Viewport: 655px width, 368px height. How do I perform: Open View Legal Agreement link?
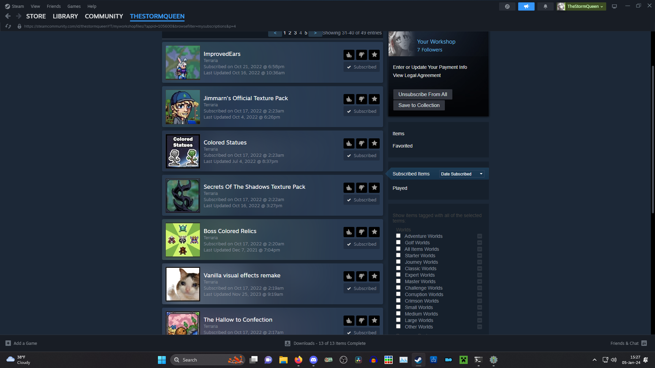tap(417, 75)
